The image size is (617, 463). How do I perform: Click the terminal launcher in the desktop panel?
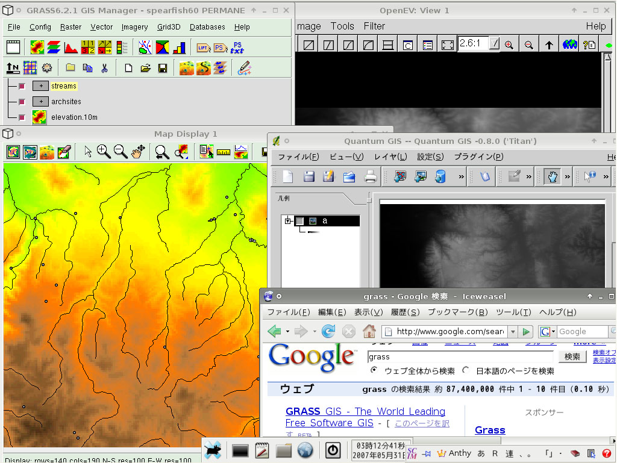tap(240, 451)
